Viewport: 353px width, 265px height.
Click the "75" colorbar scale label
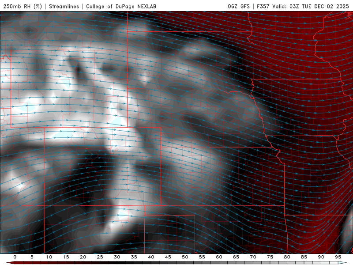point(270,257)
